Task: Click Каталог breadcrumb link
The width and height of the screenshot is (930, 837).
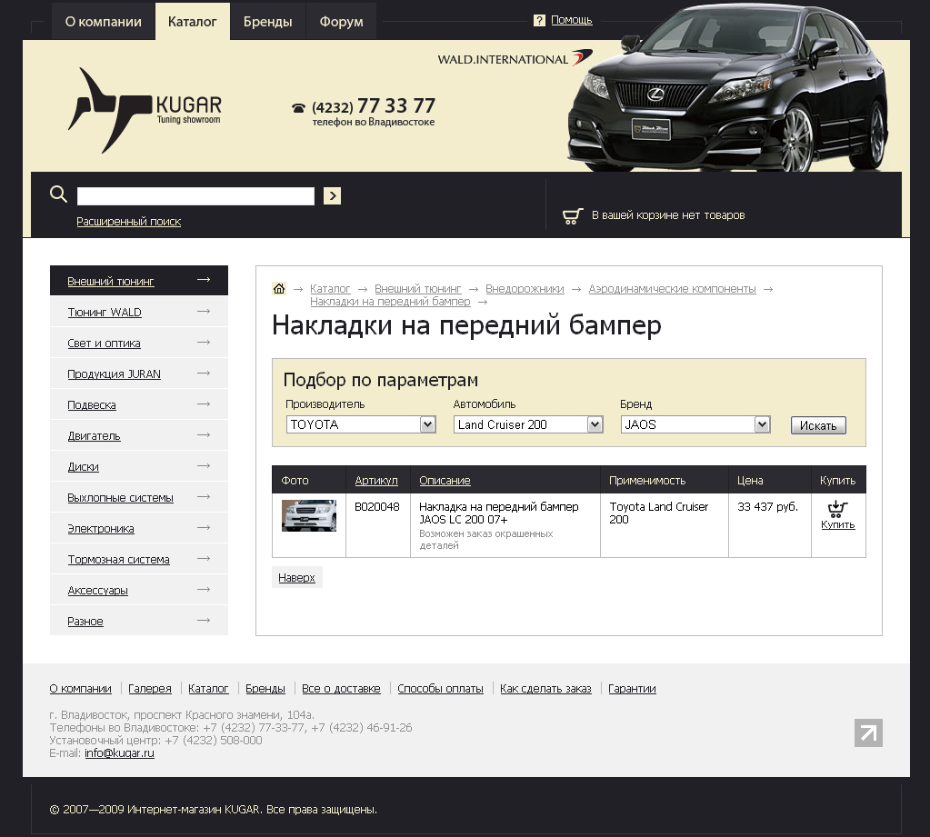Action: (330, 289)
